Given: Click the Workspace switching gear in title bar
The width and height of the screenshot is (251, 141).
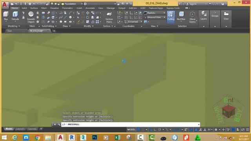Looking at the screenshot, I should (x=85, y=4).
